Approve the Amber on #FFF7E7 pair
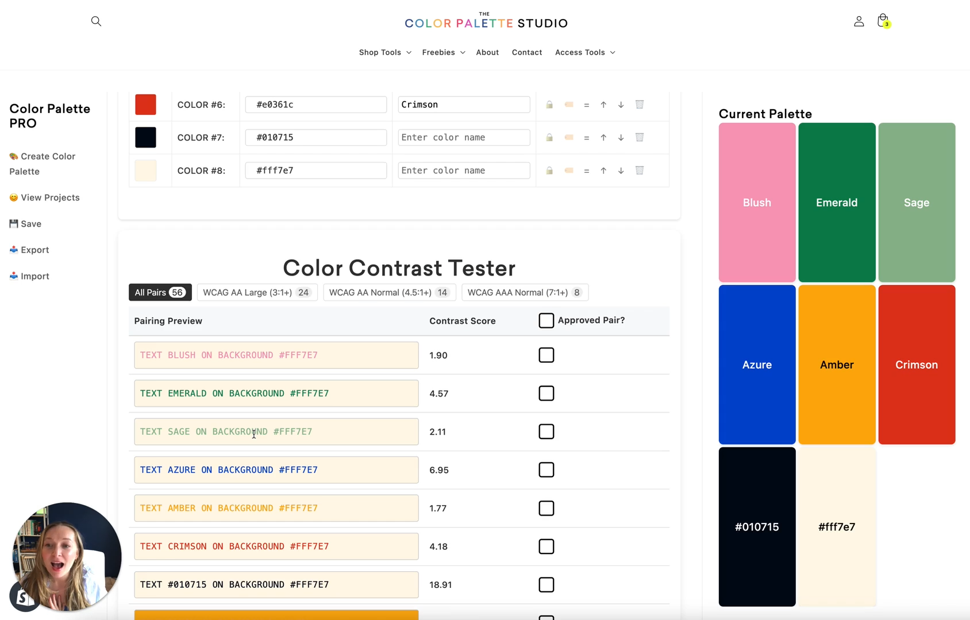Screen dimensions: 970x620 546,508
